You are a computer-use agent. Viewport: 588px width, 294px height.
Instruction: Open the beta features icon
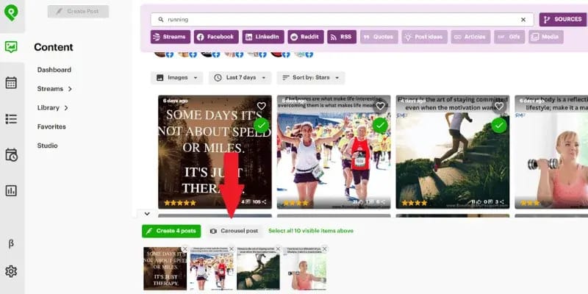point(11,243)
